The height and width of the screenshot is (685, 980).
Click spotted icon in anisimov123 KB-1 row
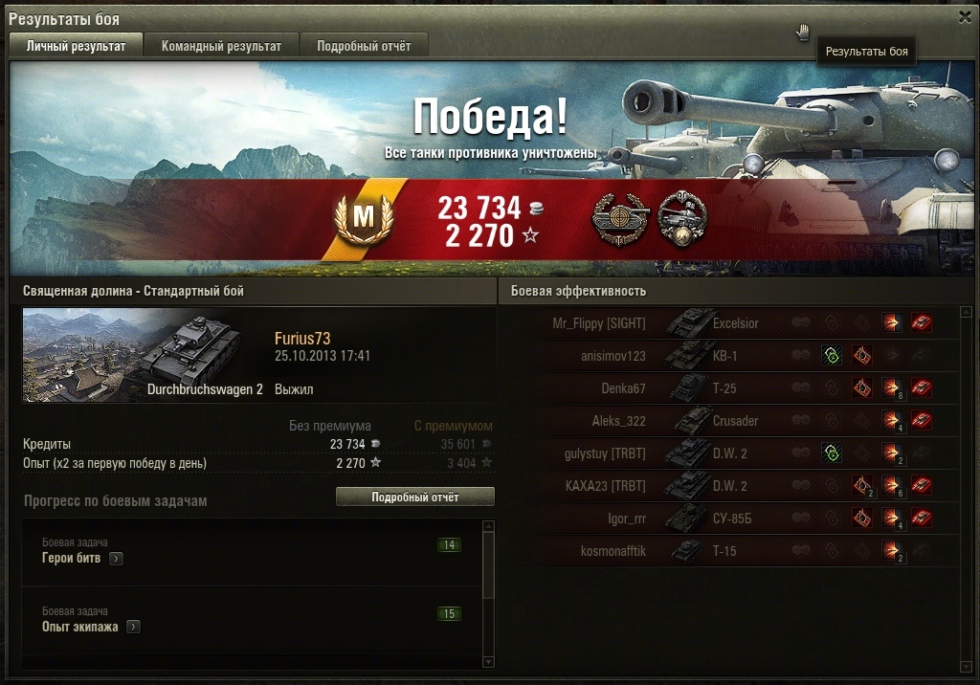click(x=832, y=356)
